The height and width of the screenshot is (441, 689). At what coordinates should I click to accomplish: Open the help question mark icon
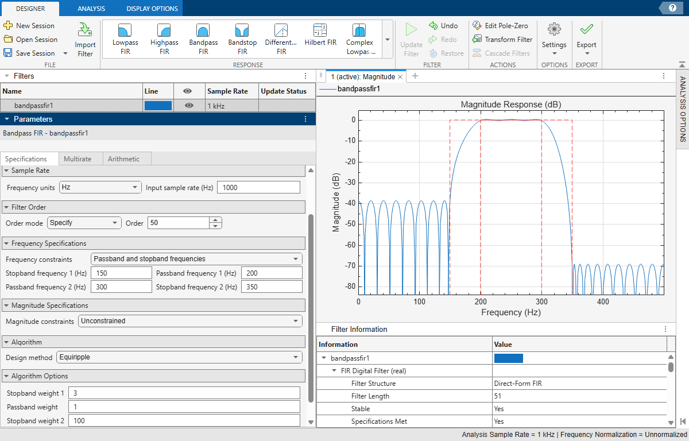coord(672,7)
